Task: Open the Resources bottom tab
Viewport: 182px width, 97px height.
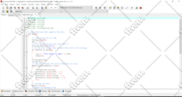Action: coord(18,91)
